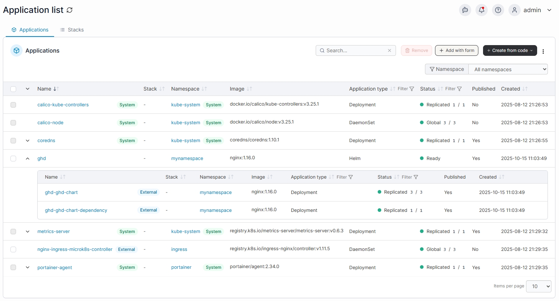The width and height of the screenshot is (559, 301).
Task: Clear the search field with X icon
Action: [x=390, y=50]
